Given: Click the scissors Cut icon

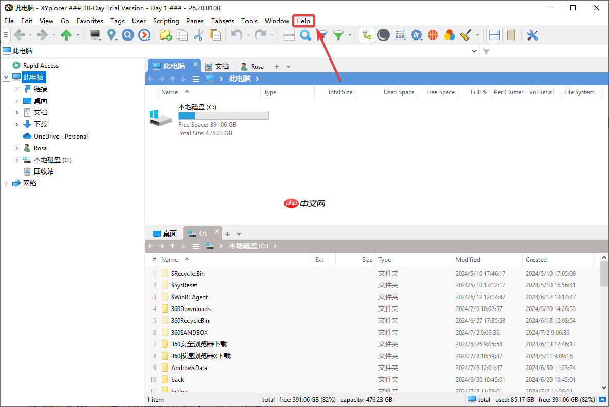Looking at the screenshot, I should [198, 35].
